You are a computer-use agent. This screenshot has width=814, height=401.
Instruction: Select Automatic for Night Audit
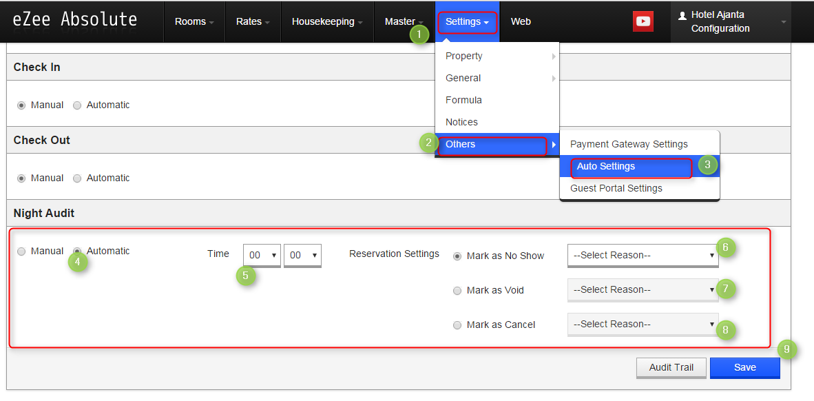(77, 251)
